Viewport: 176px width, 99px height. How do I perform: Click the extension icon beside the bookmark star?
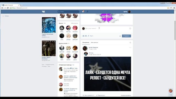171,8
